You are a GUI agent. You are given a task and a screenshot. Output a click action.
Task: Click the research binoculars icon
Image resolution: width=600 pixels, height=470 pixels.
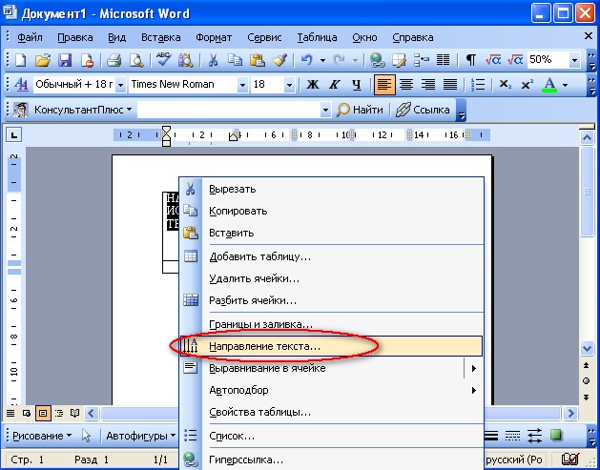coord(186,60)
